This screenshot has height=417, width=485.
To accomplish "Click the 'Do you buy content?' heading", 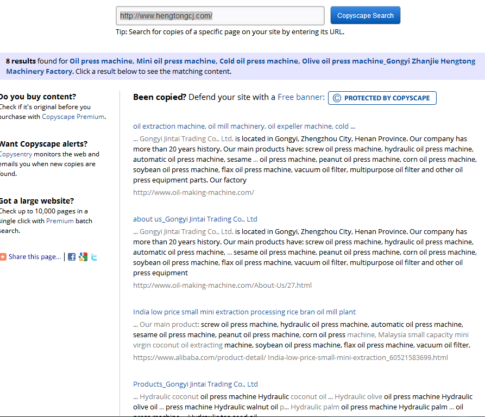I will point(37,97).
